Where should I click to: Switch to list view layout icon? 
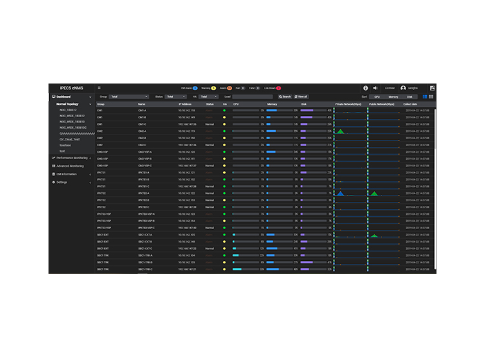(x=425, y=97)
